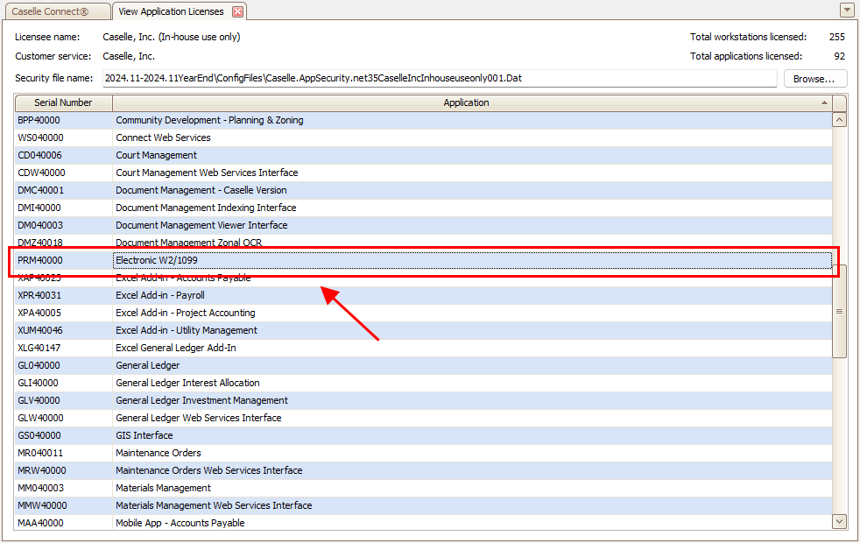
Task: Click serial number MR040011
Action: [x=40, y=453]
